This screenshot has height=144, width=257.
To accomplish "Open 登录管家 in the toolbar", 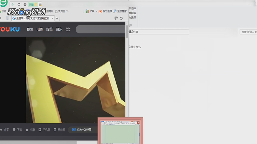I will 120,11.
